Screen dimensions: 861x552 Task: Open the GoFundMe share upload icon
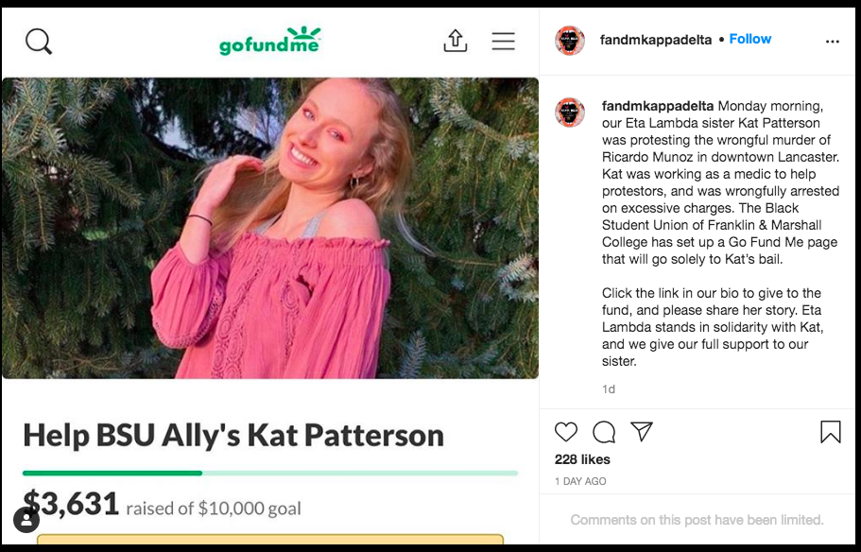click(x=456, y=42)
